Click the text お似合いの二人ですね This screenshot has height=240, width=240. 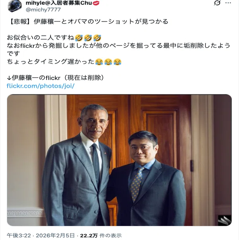41,38
